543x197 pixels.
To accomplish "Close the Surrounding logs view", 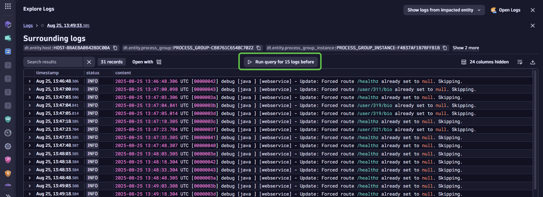I will [533, 26].
